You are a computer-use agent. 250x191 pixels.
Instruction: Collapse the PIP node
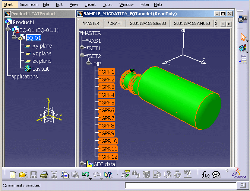pyautogui.click(x=89, y=63)
